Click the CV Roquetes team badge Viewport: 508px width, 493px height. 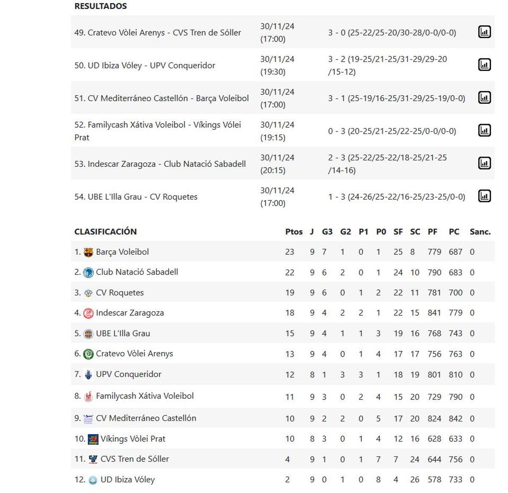click(x=88, y=292)
